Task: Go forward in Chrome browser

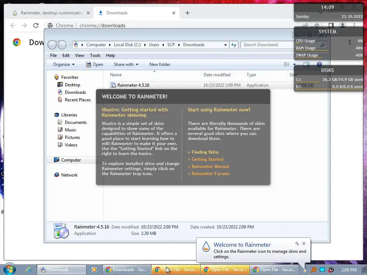Action: [x=24, y=25]
